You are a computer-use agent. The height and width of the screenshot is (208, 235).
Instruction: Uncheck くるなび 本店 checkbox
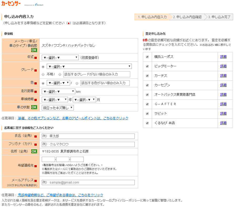147,123
